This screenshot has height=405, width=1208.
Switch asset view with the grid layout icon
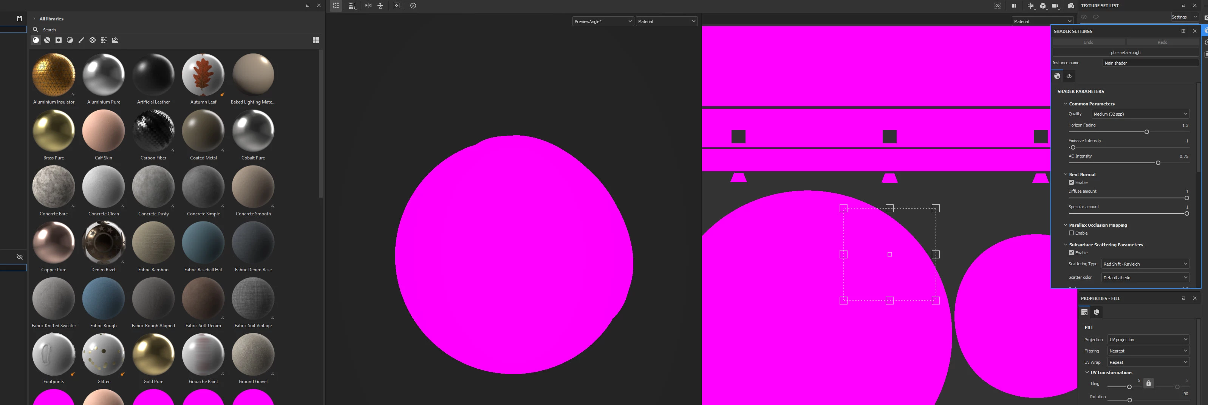316,40
